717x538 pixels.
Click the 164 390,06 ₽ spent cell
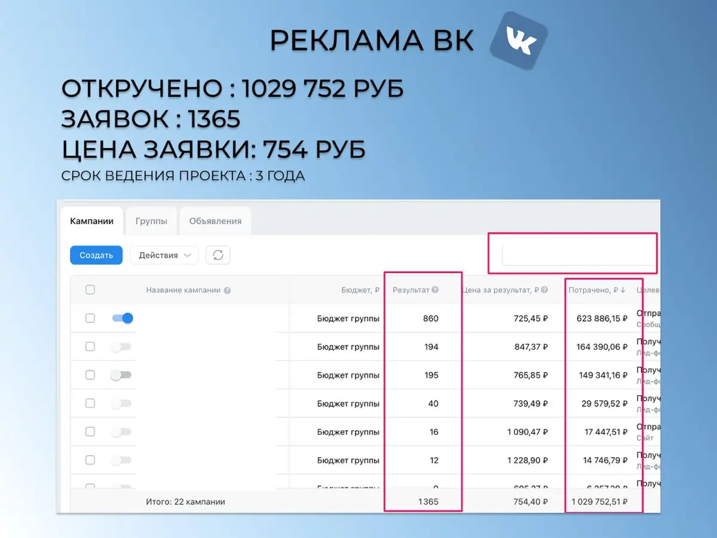click(x=602, y=347)
